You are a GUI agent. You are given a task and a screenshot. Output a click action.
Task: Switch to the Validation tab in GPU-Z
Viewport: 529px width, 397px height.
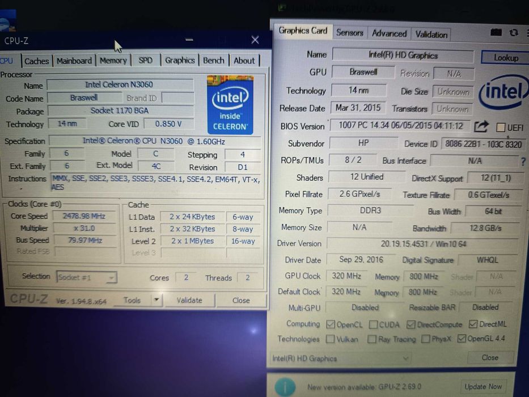point(431,35)
